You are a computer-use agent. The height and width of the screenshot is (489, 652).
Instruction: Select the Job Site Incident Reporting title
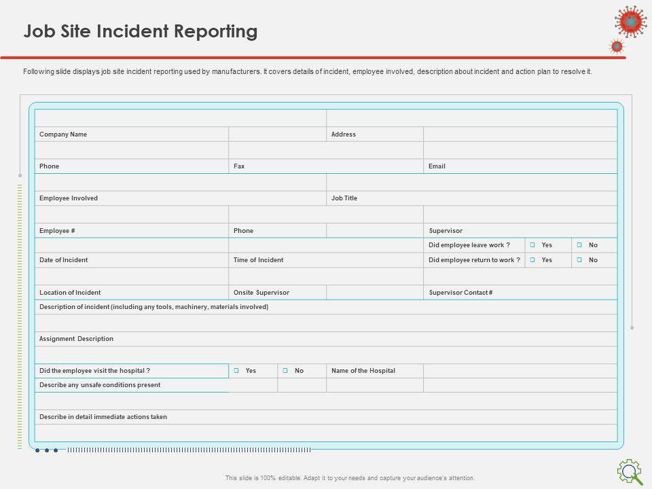tap(141, 31)
